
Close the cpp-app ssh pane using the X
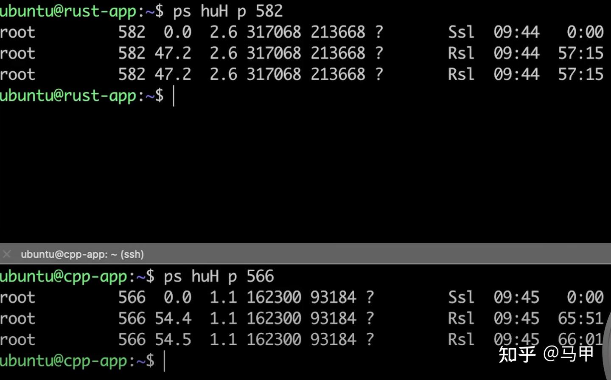point(7,254)
